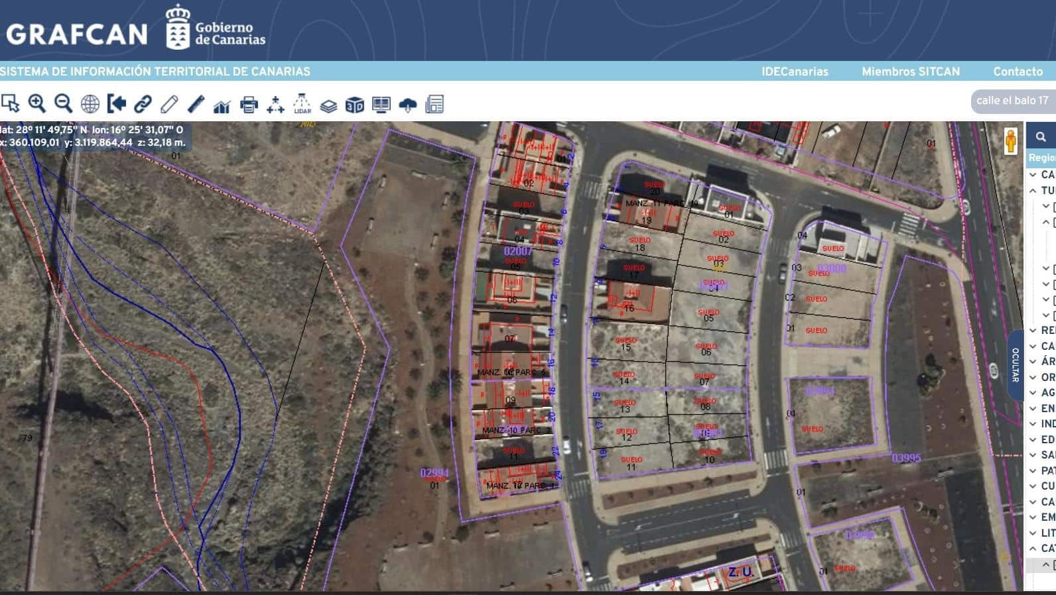
Task: Click the layers stack icon
Action: [x=328, y=105]
